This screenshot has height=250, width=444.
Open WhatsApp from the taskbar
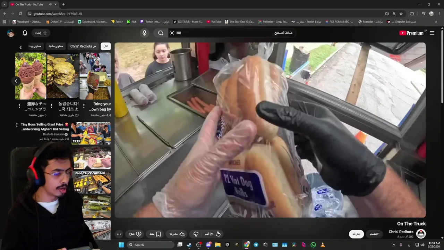tap(313, 245)
